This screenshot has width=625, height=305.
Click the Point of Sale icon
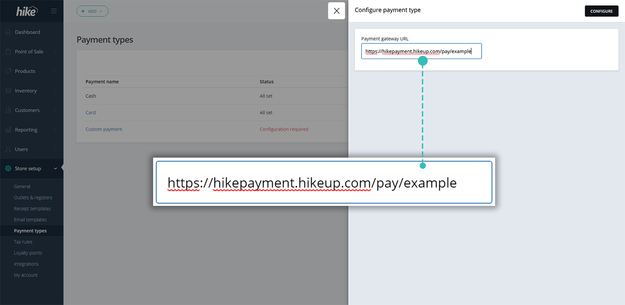coord(8,52)
